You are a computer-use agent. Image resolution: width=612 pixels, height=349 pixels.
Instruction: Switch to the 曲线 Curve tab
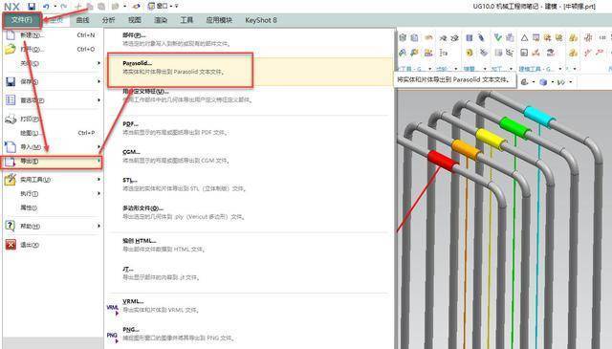pos(82,20)
